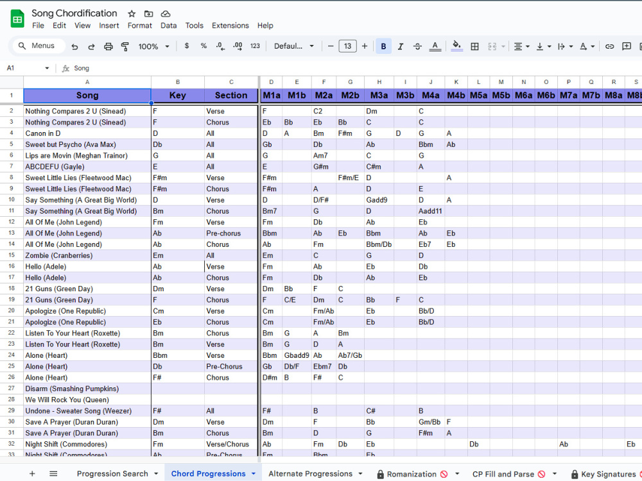Toggle strikethrough formatting

click(x=417, y=46)
